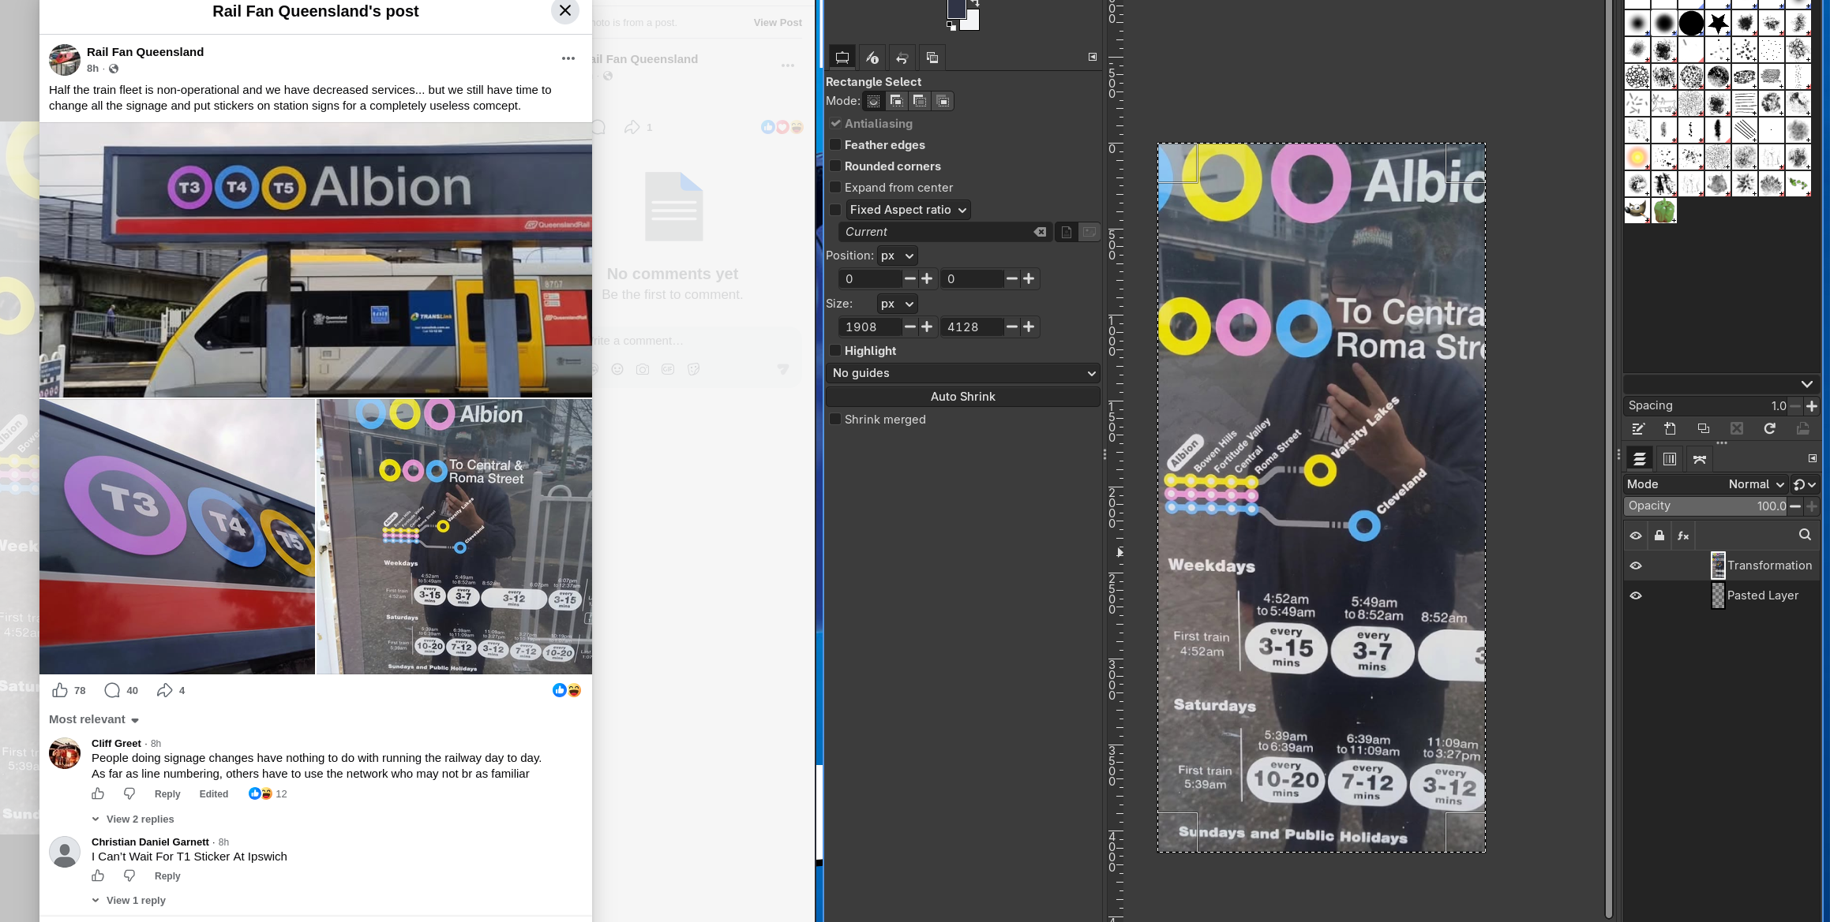Click the foreground color swatch
1830x922 pixels.
[956, 9]
